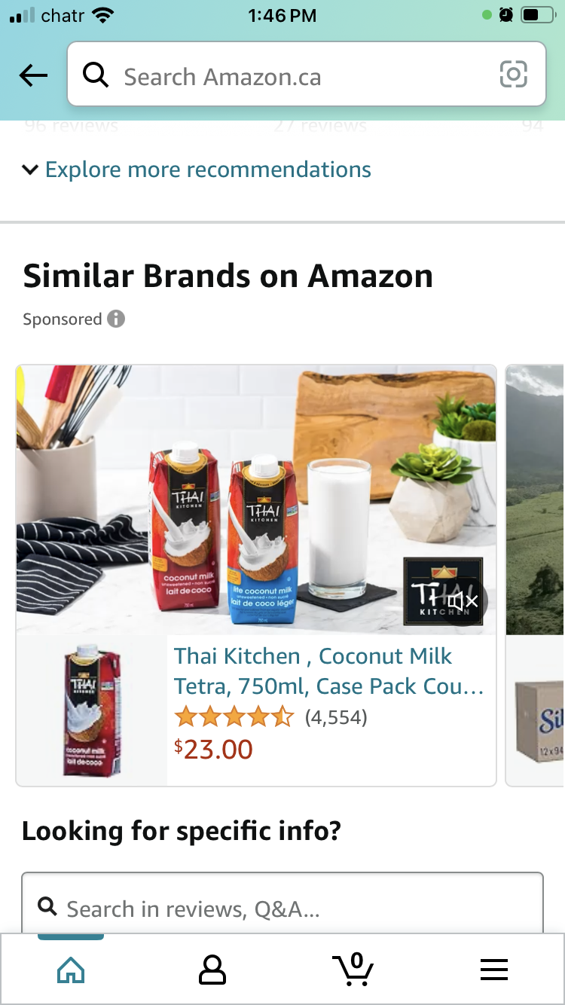Open hamburger menu icon
The width and height of the screenshot is (565, 1005).
click(x=494, y=970)
